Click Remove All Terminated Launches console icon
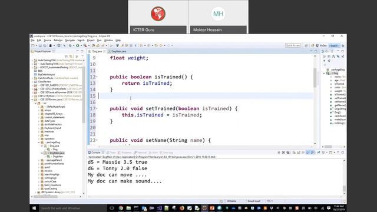 (288, 153)
